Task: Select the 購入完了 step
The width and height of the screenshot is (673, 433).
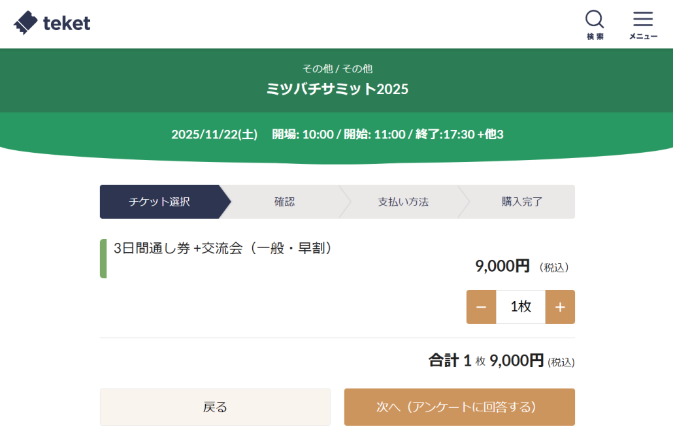Action: (x=522, y=202)
